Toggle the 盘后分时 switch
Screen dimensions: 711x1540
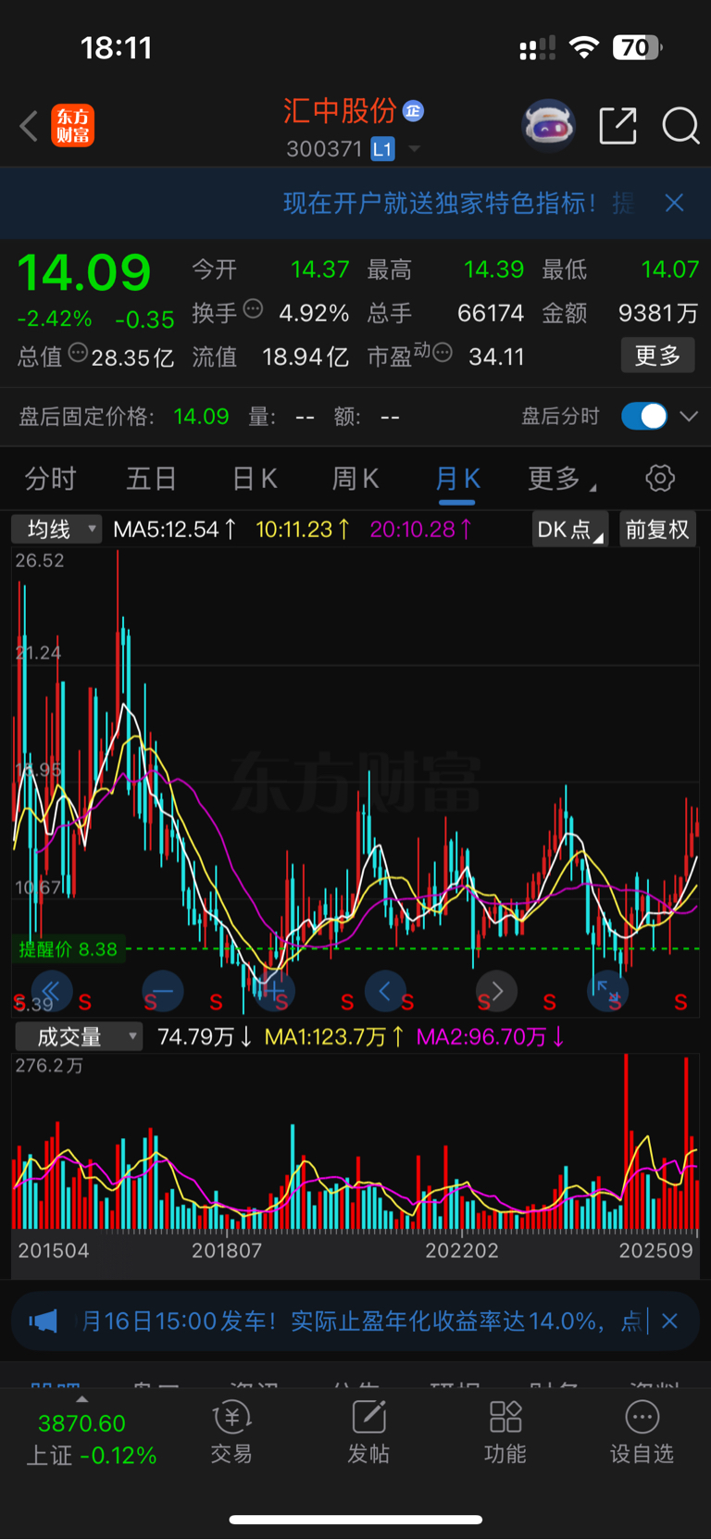pyautogui.click(x=644, y=417)
